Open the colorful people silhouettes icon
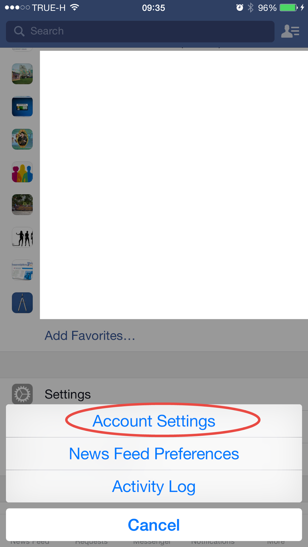The width and height of the screenshot is (308, 547). (22, 172)
